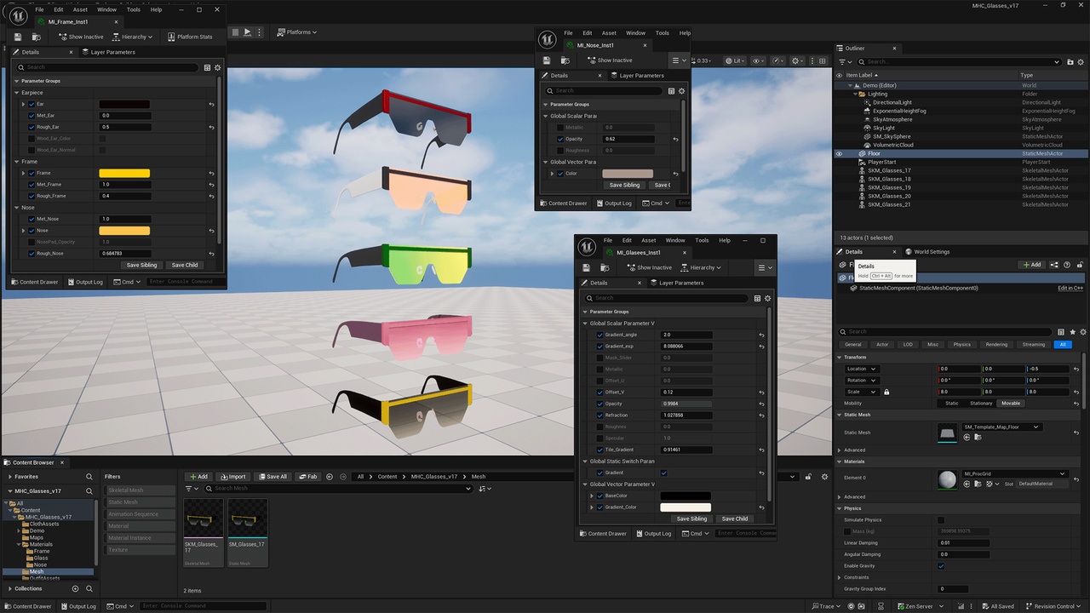The image size is (1090, 613).
Task: Collapse Global Scalar Parameter group in MI_Glasees_Inst1
Action: tap(585, 324)
